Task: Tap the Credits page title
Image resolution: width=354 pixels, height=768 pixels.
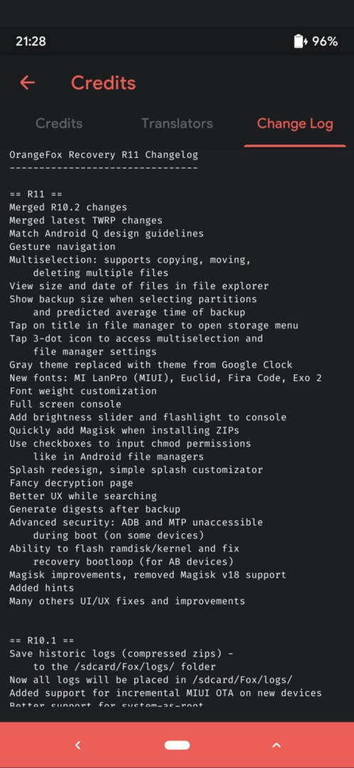Action: click(103, 82)
